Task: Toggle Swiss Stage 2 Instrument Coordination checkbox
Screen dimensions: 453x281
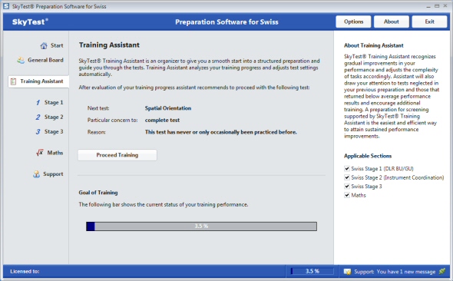Action: point(347,177)
